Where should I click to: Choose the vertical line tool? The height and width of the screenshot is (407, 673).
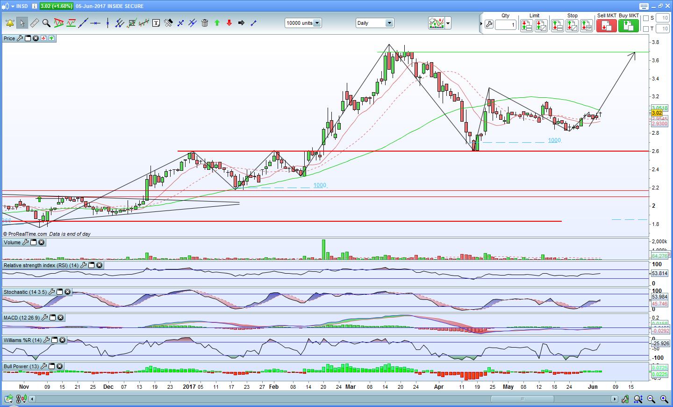[107, 23]
